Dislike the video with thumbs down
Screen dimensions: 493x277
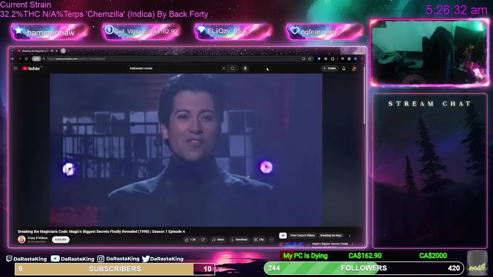click(203, 240)
